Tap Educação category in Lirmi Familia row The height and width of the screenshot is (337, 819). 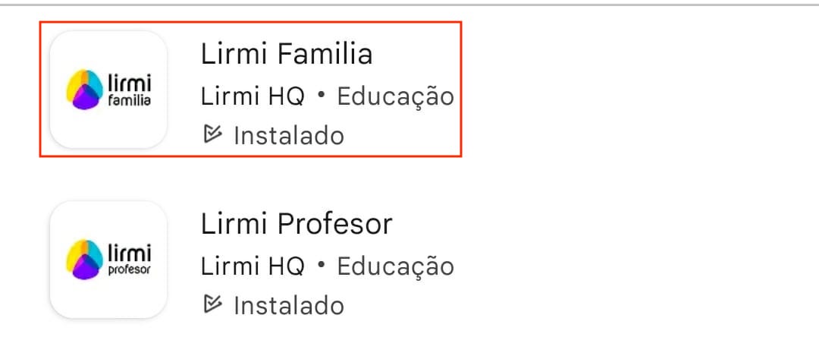[395, 96]
